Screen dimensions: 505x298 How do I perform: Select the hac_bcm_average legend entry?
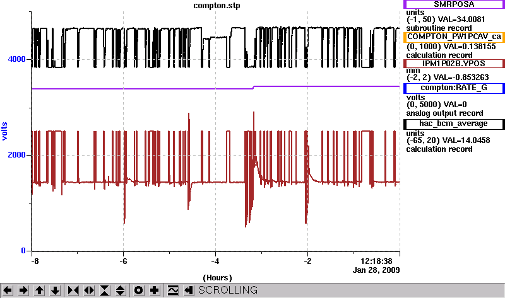[x=454, y=124]
